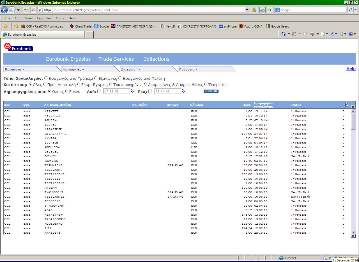Select the Templates radio button
Viewport: 359px width, 262px height.
206,85
